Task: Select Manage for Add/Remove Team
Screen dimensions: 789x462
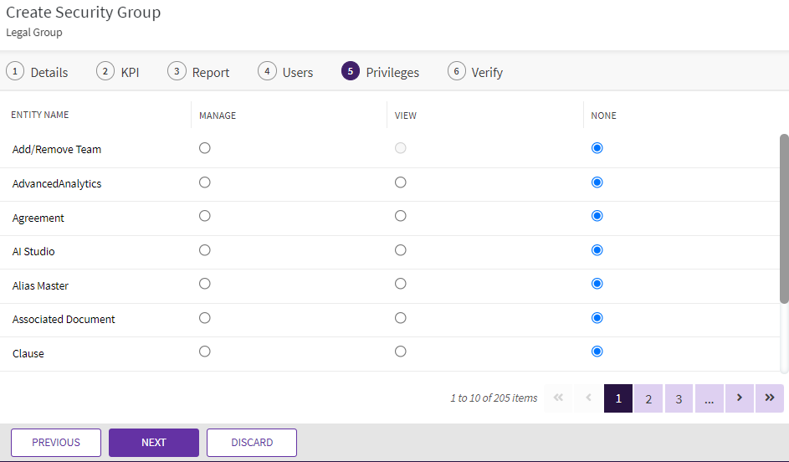Action: [205, 148]
